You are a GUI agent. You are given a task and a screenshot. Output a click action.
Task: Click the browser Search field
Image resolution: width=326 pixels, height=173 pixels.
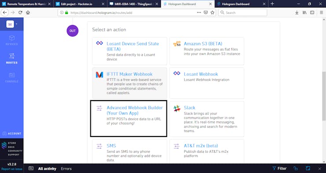pos(243,13)
